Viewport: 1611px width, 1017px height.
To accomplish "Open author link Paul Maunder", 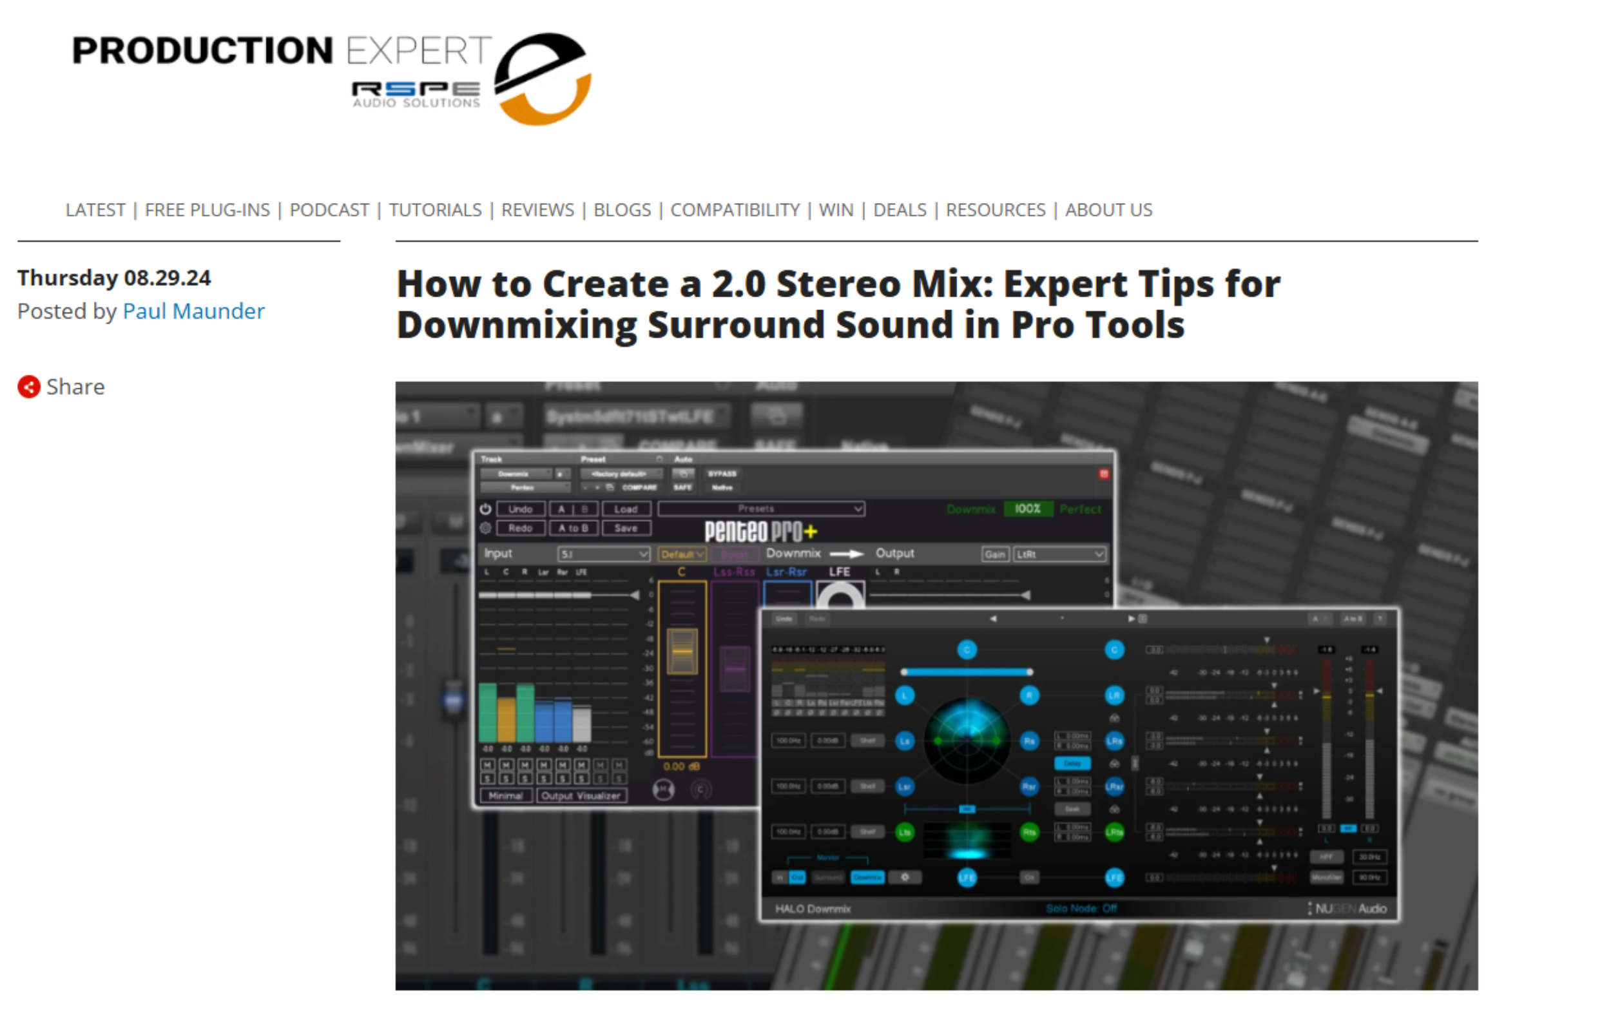I will (x=193, y=311).
